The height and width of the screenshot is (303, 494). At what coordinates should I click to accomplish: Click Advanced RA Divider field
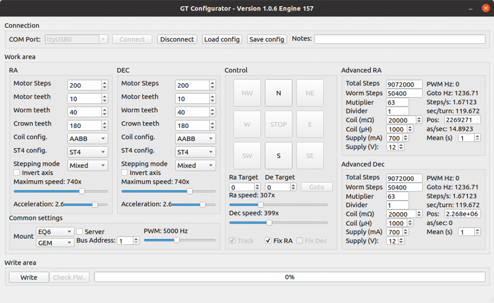pyautogui.click(x=398, y=111)
